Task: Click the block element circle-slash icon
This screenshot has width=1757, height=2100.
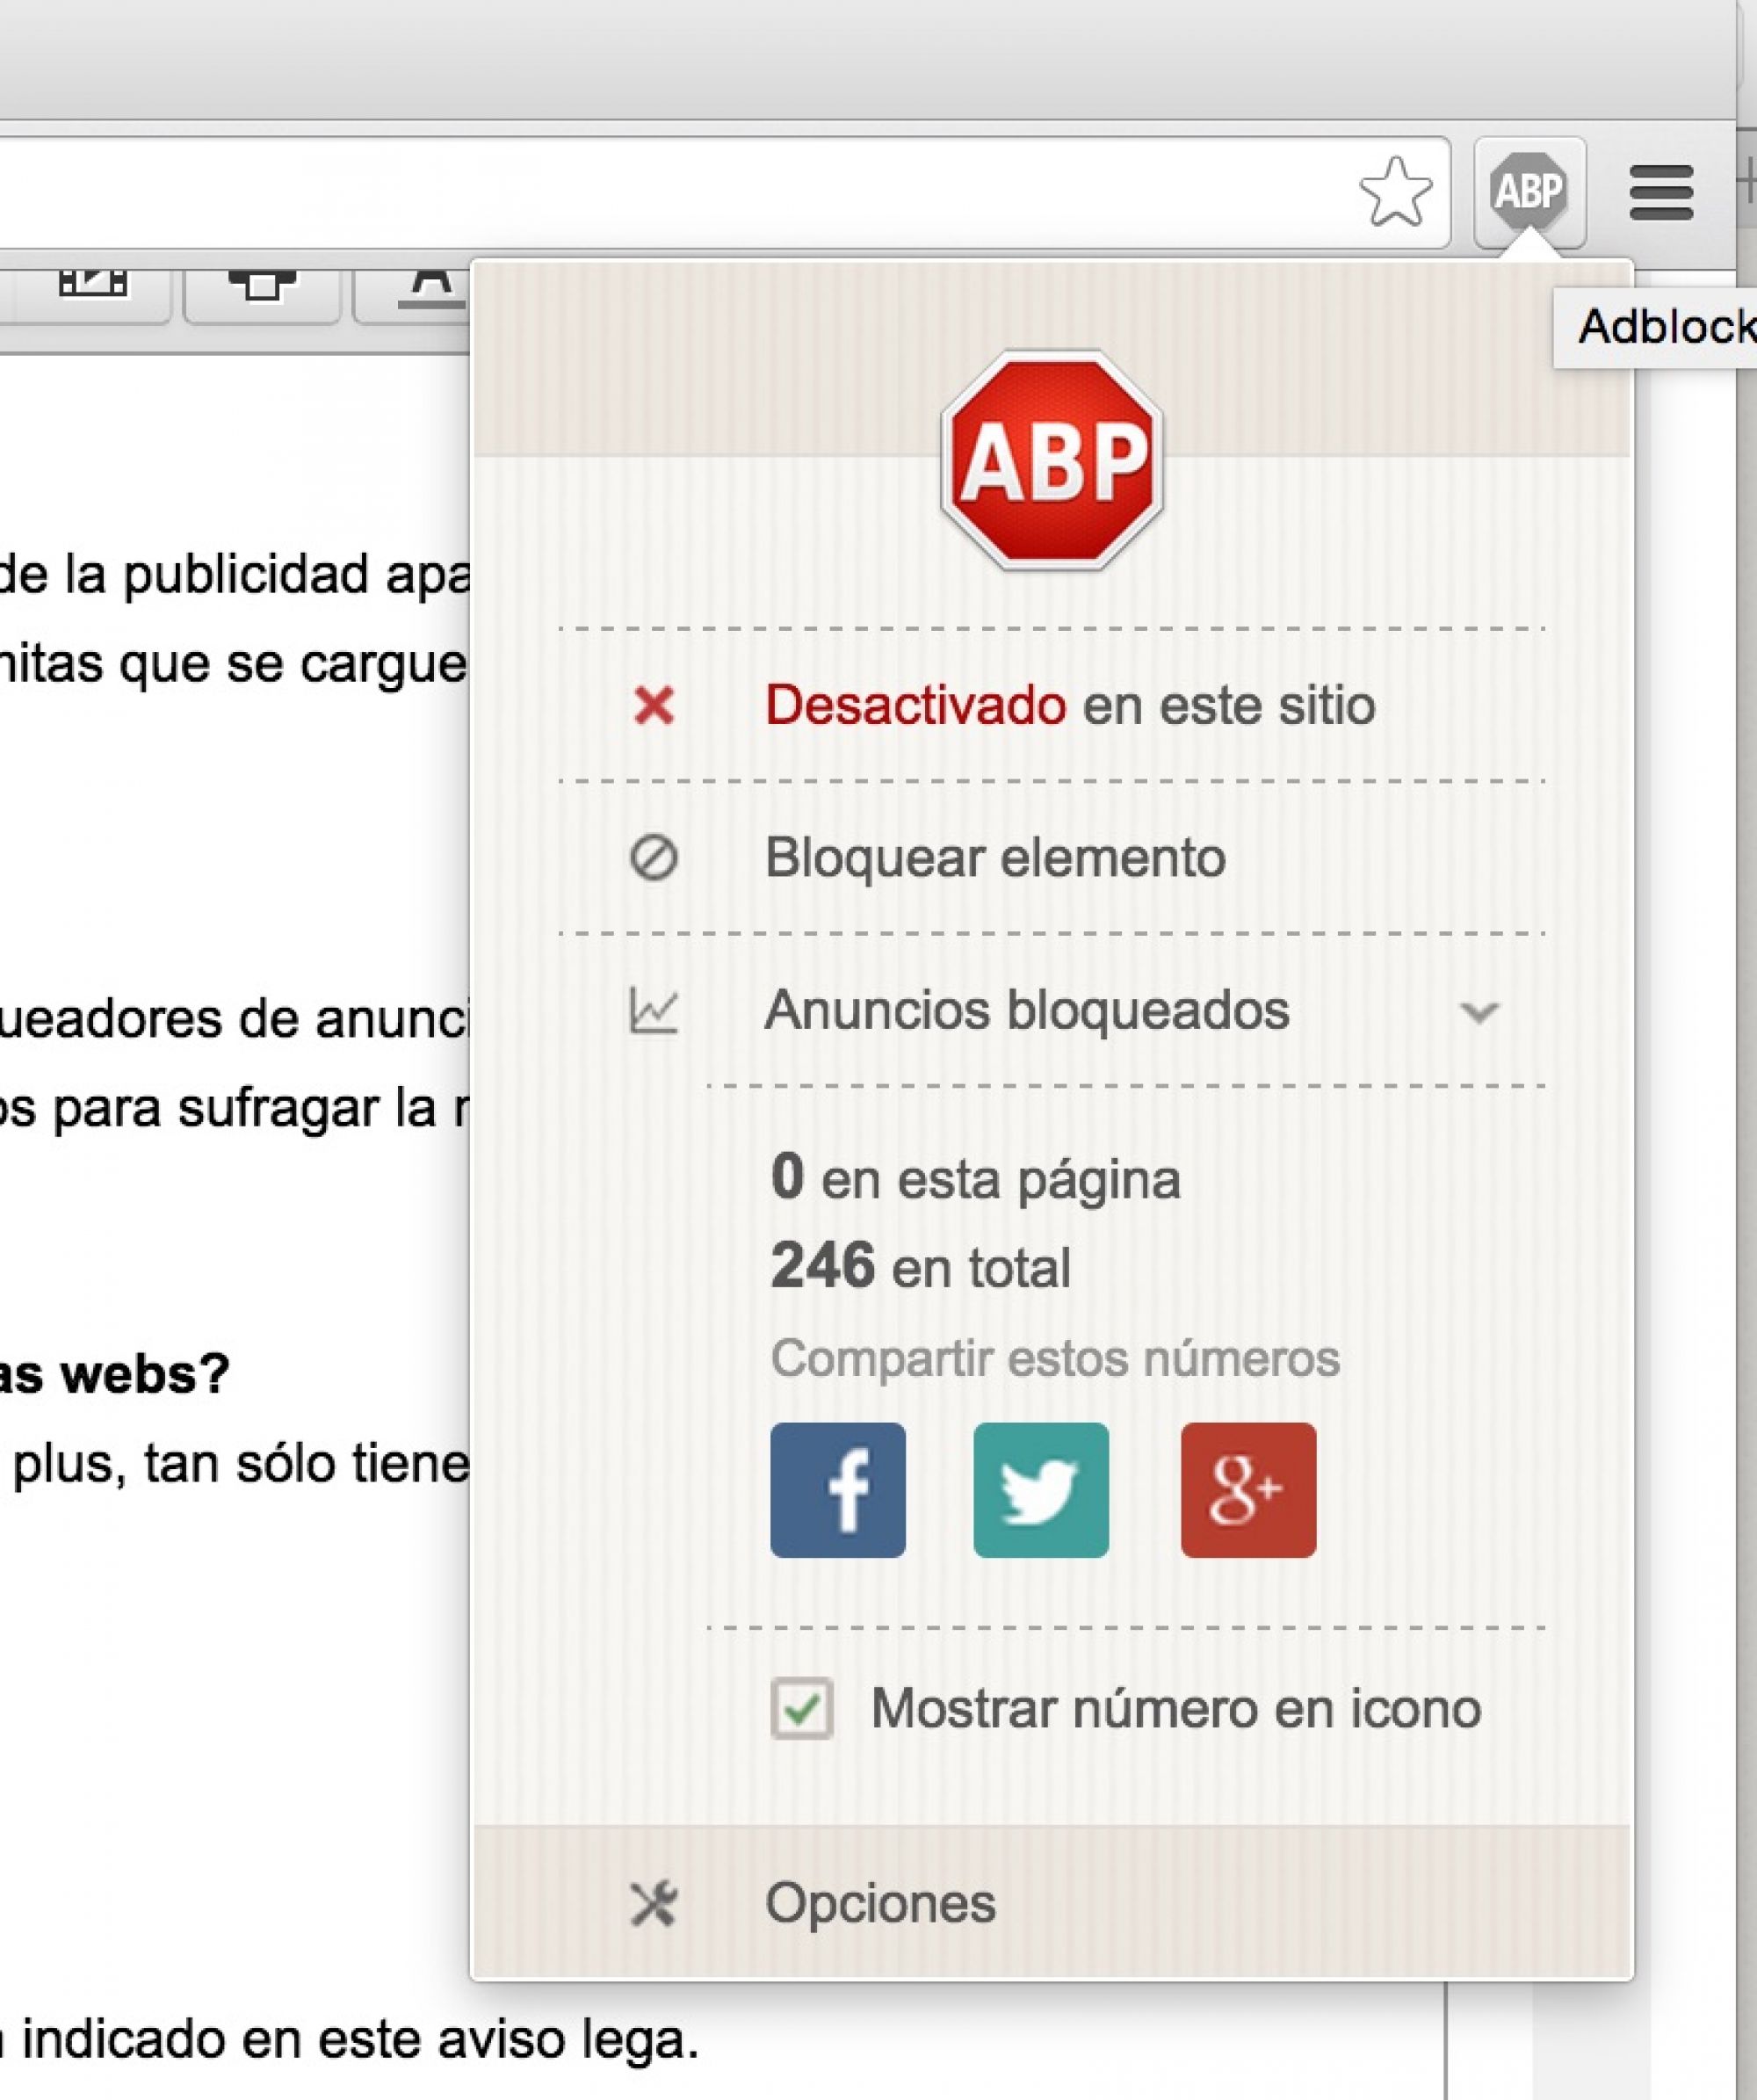Action: coord(654,858)
